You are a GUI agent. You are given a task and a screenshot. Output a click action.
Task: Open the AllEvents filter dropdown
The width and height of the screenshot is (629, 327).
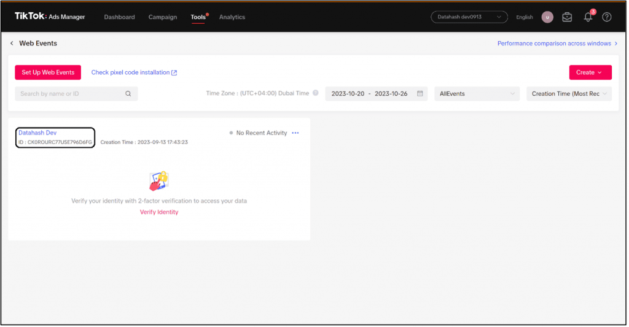[477, 94]
